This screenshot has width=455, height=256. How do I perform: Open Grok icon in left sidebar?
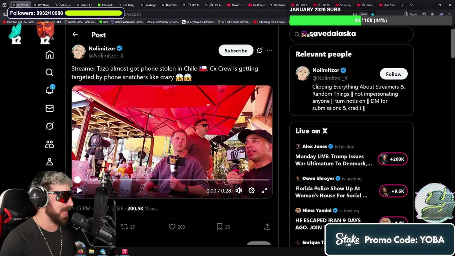(x=49, y=126)
